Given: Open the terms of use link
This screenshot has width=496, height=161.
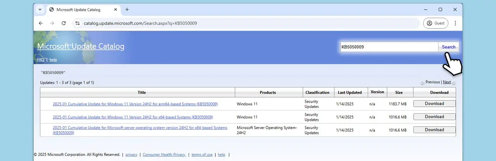Looking at the screenshot, I should (x=202, y=154).
